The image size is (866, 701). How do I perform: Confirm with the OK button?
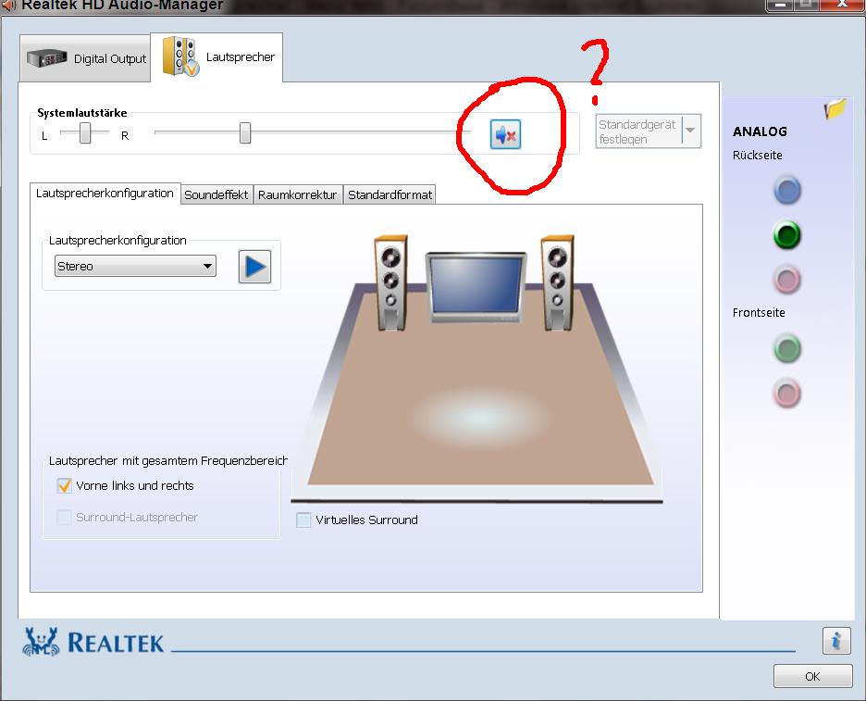[x=812, y=676]
